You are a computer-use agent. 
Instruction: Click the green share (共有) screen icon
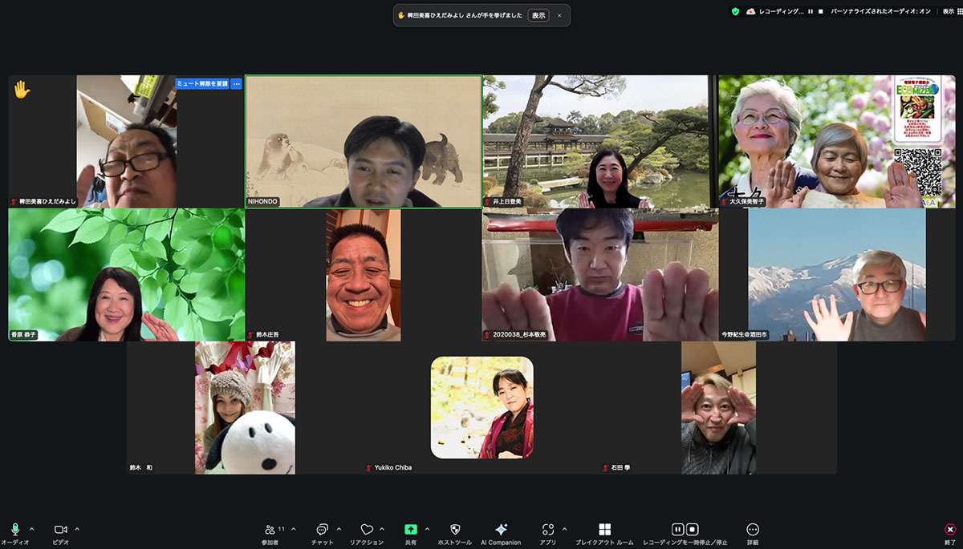[411, 530]
